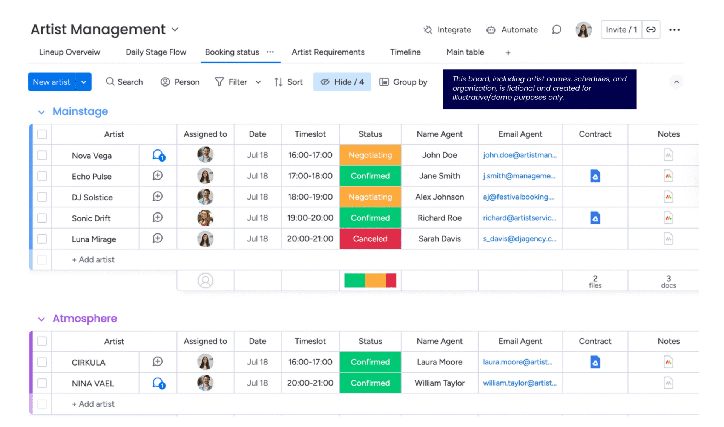Tick the NINA VAEL row checkbox
The width and height of the screenshot is (724, 427).
click(x=42, y=383)
